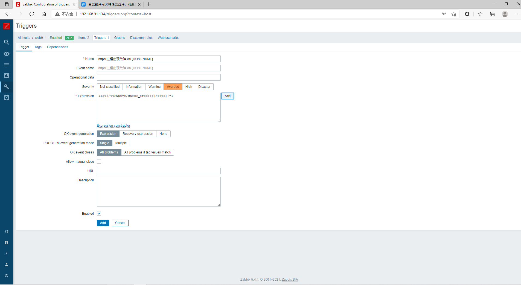Open Discovery rules host tab
The image size is (521, 285).
click(141, 38)
